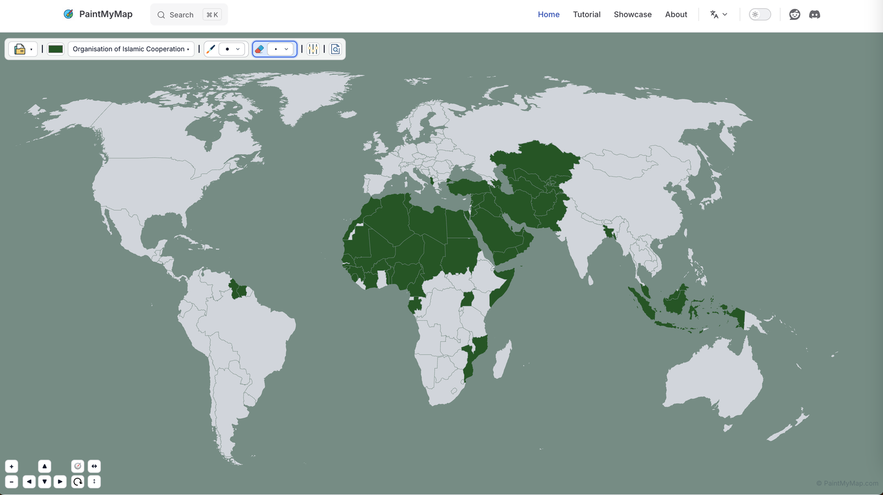Reset orientation with the compass icon
Viewport: 883px width, 495px height.
tap(78, 466)
